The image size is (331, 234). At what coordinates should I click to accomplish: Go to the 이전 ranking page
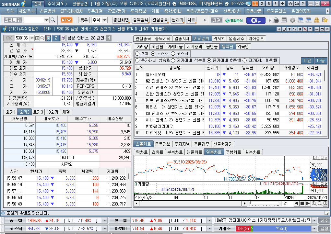pyautogui.click(x=308, y=61)
